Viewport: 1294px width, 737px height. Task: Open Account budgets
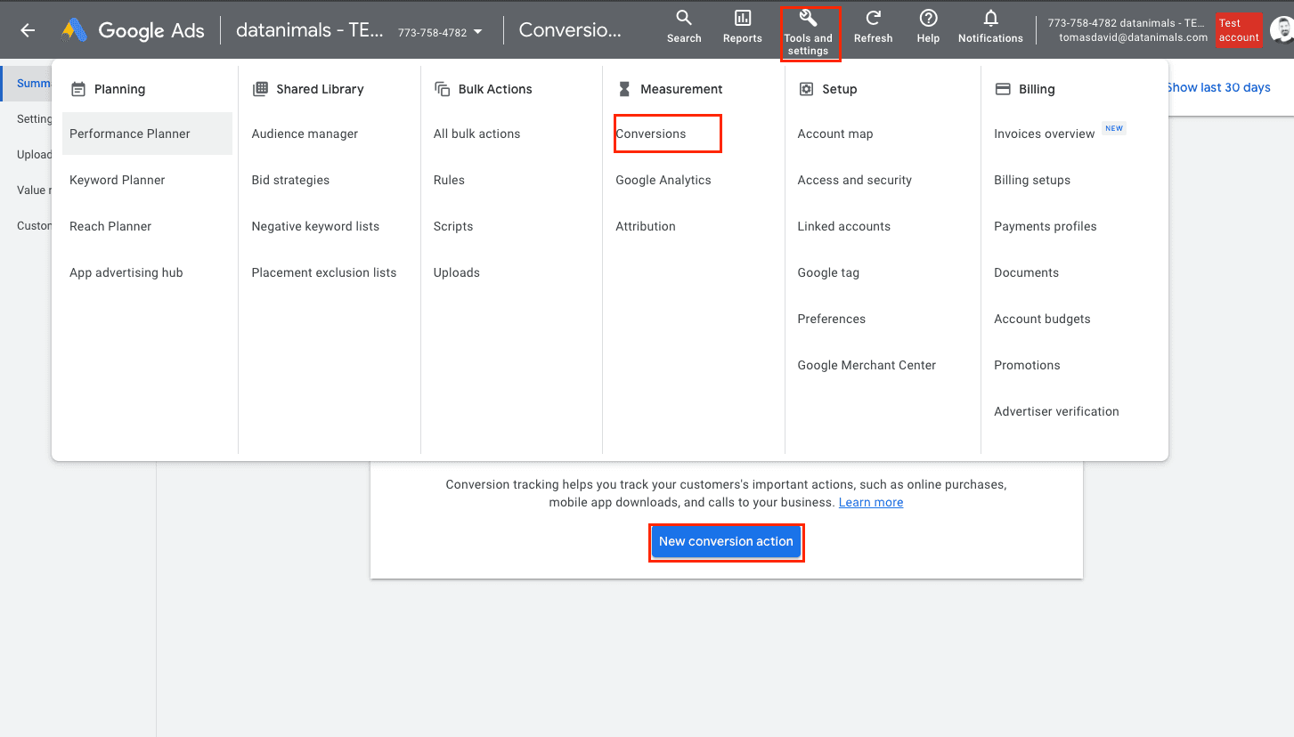tap(1042, 319)
